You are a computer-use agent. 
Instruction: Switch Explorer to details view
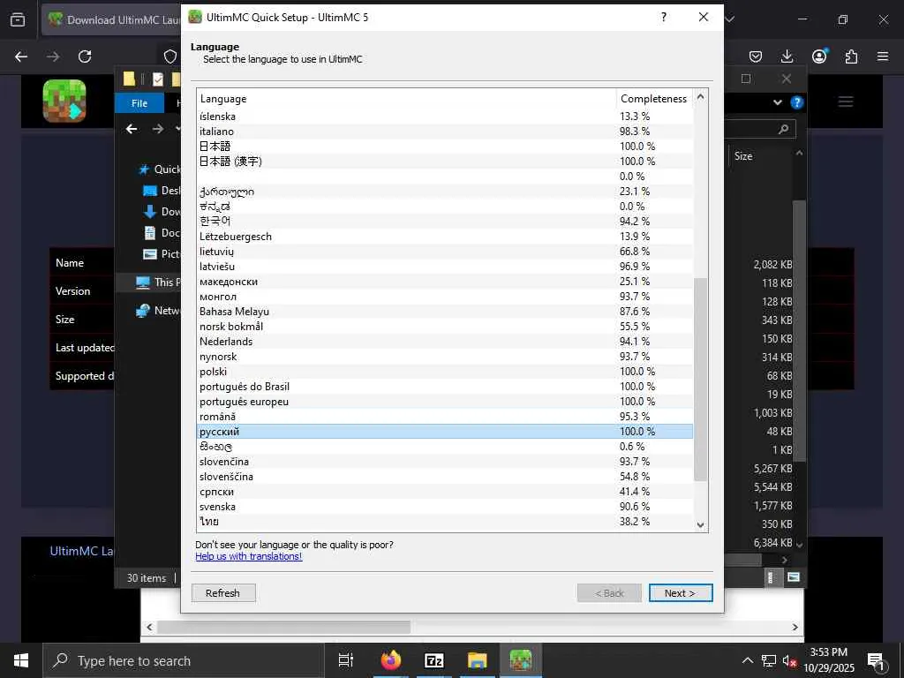coord(770,577)
